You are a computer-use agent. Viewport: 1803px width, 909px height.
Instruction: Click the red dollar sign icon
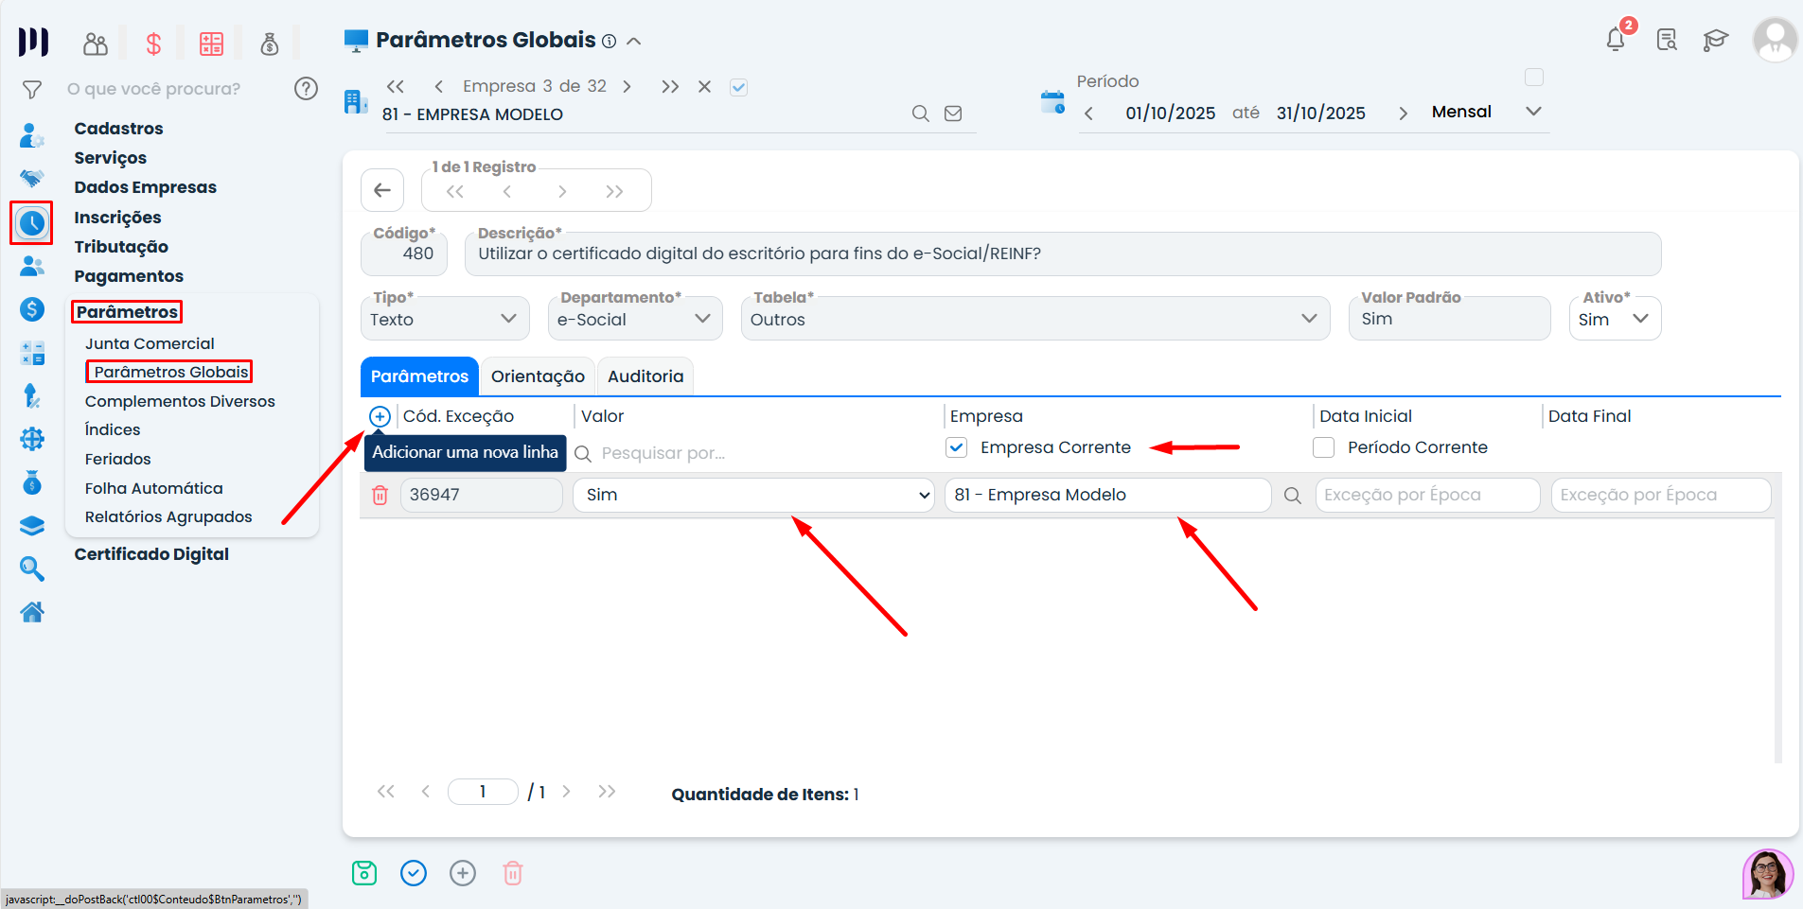tap(153, 44)
